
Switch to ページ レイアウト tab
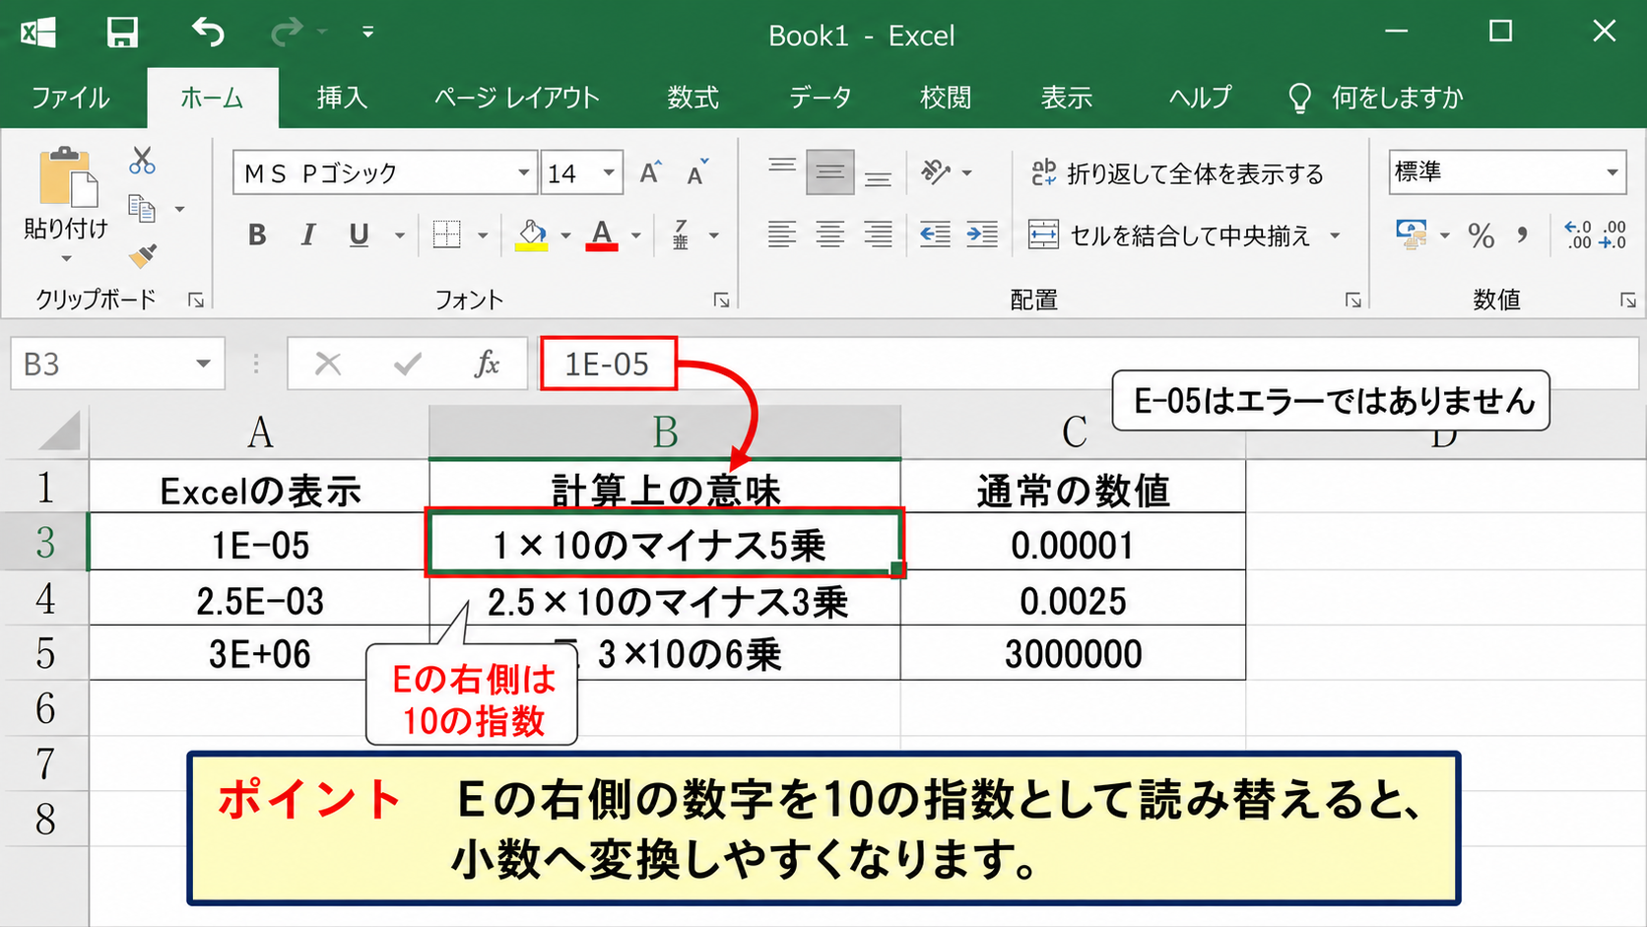[x=517, y=98]
